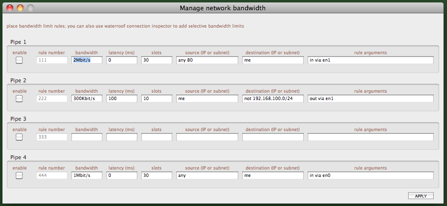
Task: Enable the Pipe 1 checkbox
Action: point(19,60)
